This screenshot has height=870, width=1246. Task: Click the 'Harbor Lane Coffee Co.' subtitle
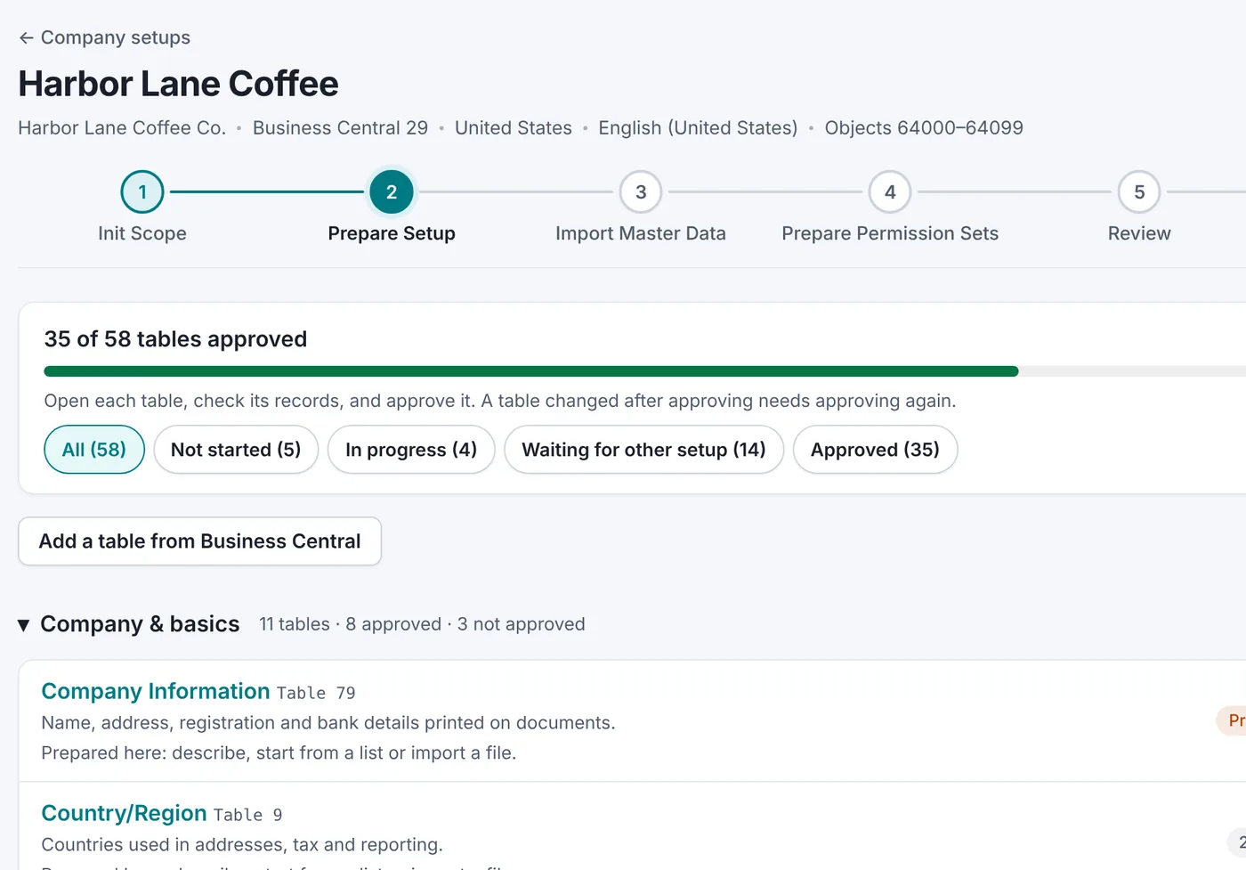click(122, 127)
